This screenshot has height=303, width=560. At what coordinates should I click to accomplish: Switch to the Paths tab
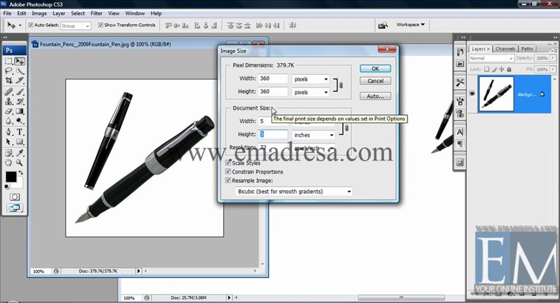pyautogui.click(x=527, y=49)
